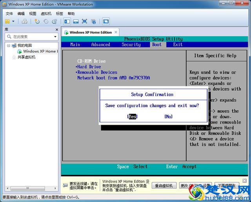Select CD-ROM Drive boot entry
The height and width of the screenshot is (202, 251).
click(x=91, y=61)
